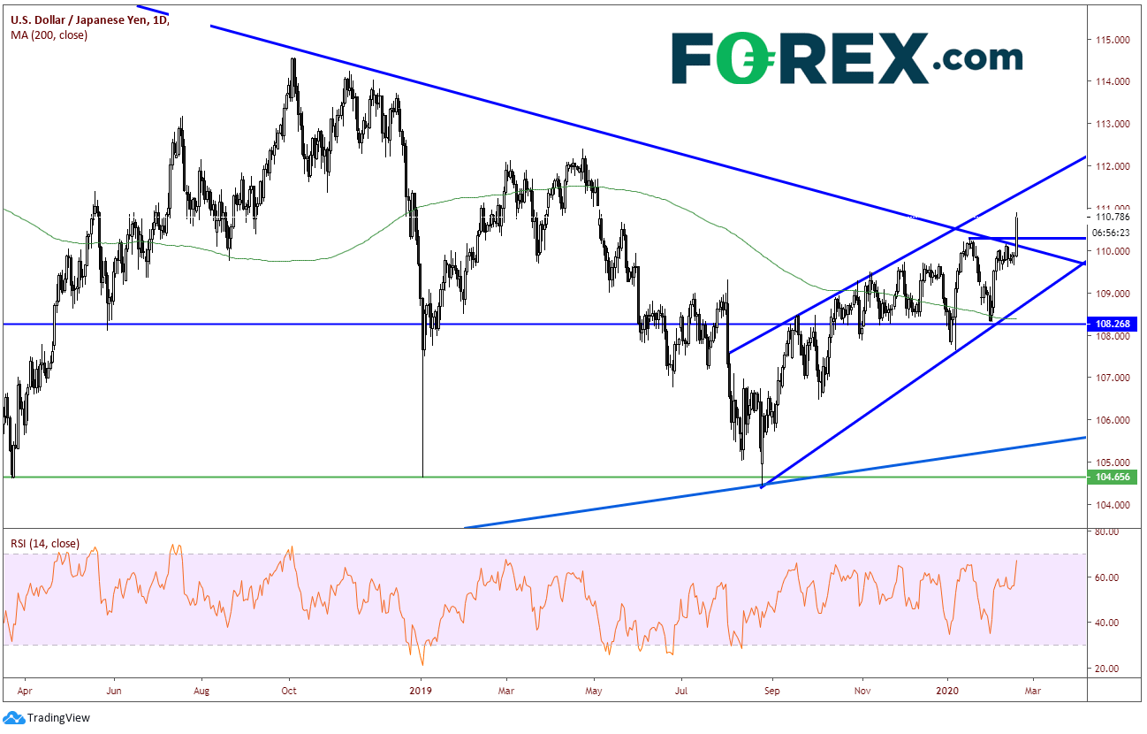Viewport: 1147px width, 734px height.
Task: Click the 107.000 price axis label
Action: 1113,378
